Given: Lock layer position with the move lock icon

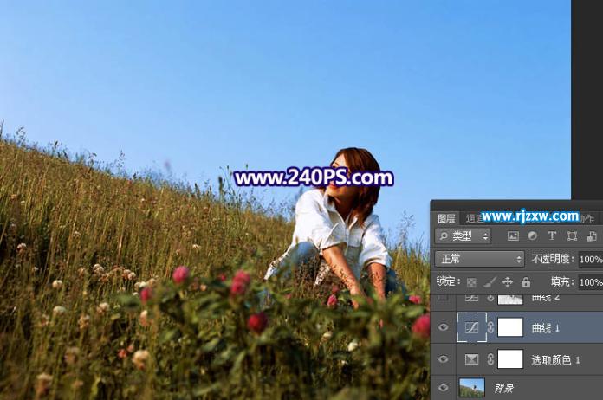Looking at the screenshot, I should [x=508, y=282].
